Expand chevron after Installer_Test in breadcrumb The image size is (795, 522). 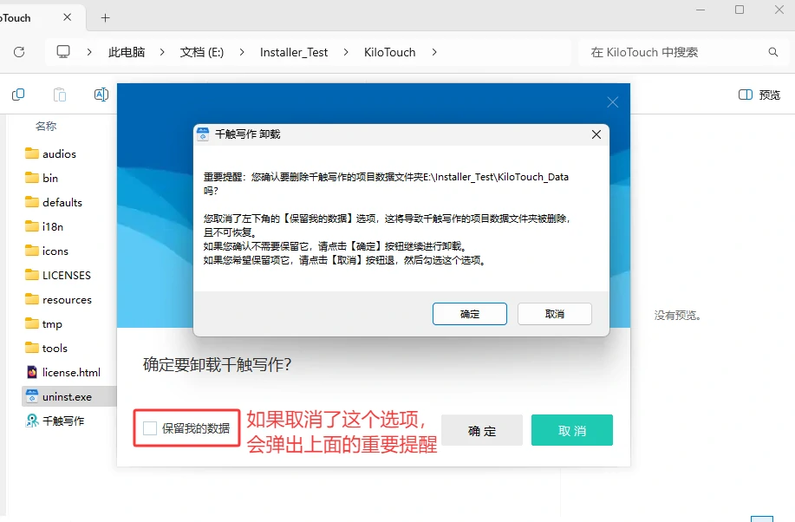(x=346, y=52)
